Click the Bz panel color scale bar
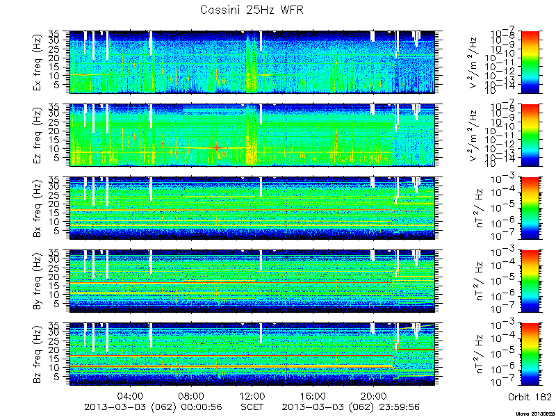Image resolution: width=556 pixels, height=417 pixels. pos(530,354)
